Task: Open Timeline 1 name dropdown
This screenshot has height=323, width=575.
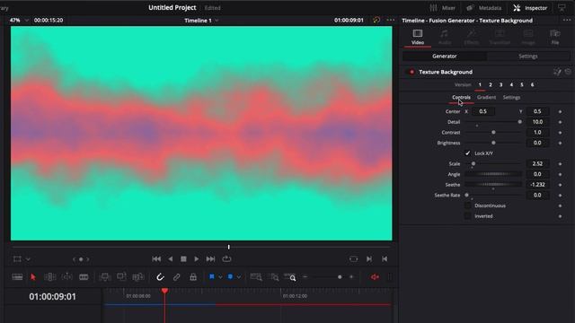Action: coord(217,21)
